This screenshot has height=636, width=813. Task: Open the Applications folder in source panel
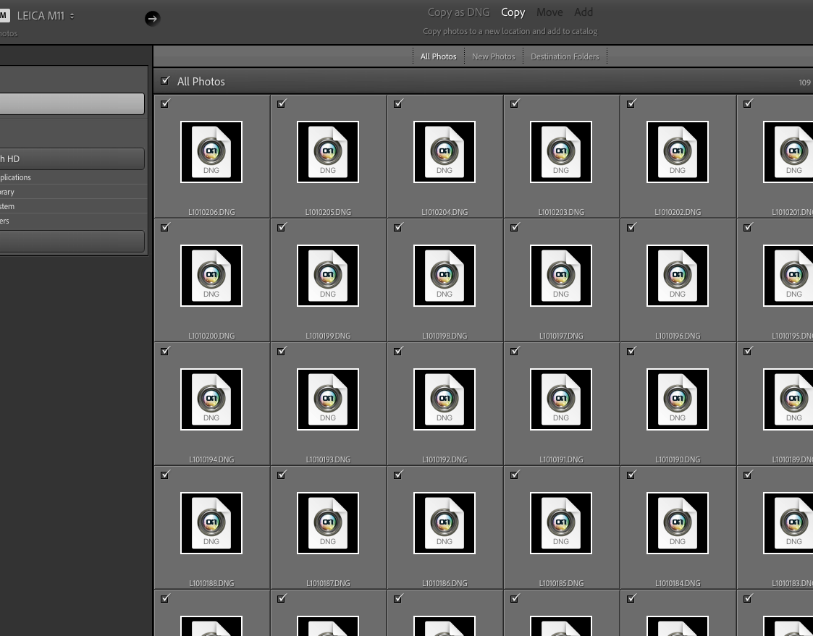74,177
